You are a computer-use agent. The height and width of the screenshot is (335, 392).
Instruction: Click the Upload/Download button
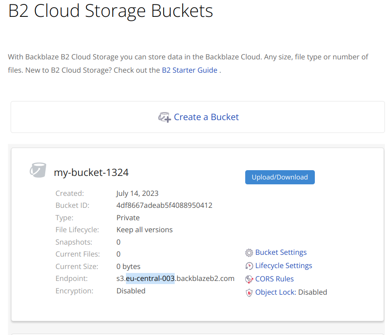coord(280,177)
